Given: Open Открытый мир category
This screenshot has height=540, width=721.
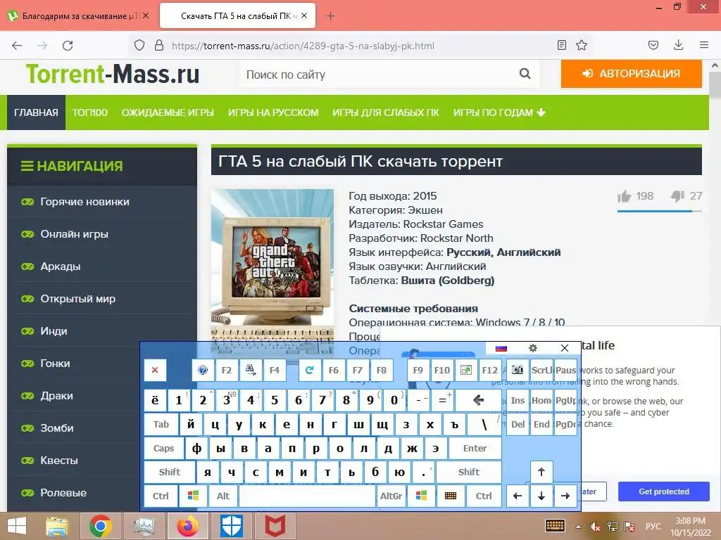Looking at the screenshot, I should [x=77, y=299].
